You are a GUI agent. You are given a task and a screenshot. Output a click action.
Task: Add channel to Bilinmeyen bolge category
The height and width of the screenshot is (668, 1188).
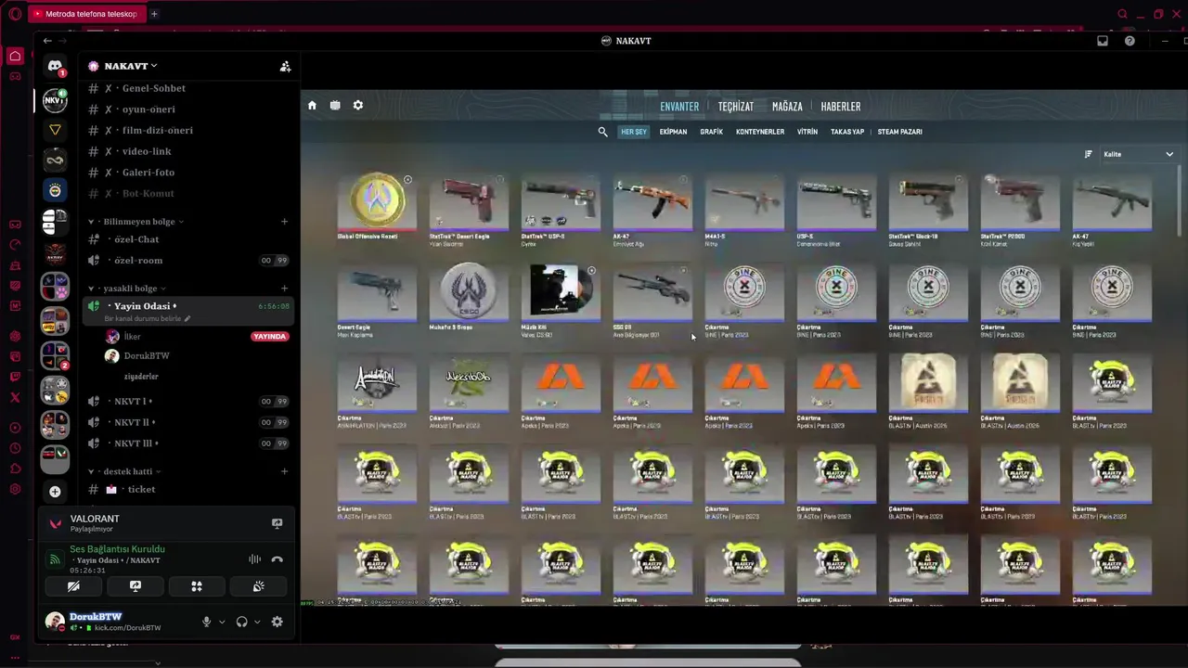[284, 222]
